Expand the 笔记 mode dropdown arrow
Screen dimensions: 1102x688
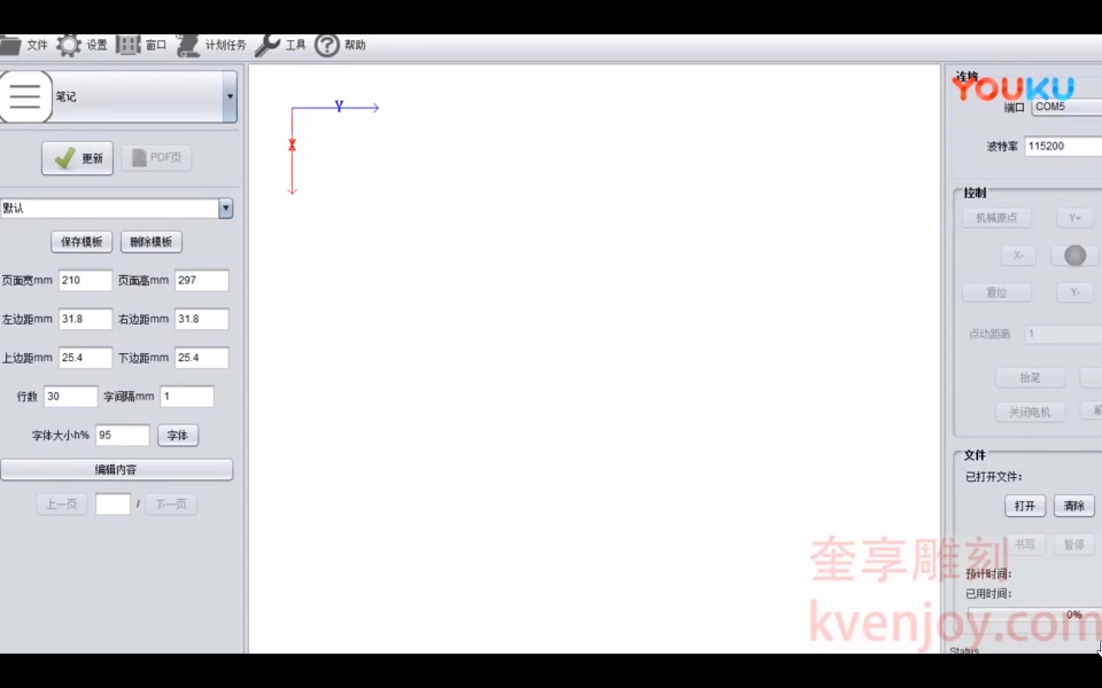[230, 96]
